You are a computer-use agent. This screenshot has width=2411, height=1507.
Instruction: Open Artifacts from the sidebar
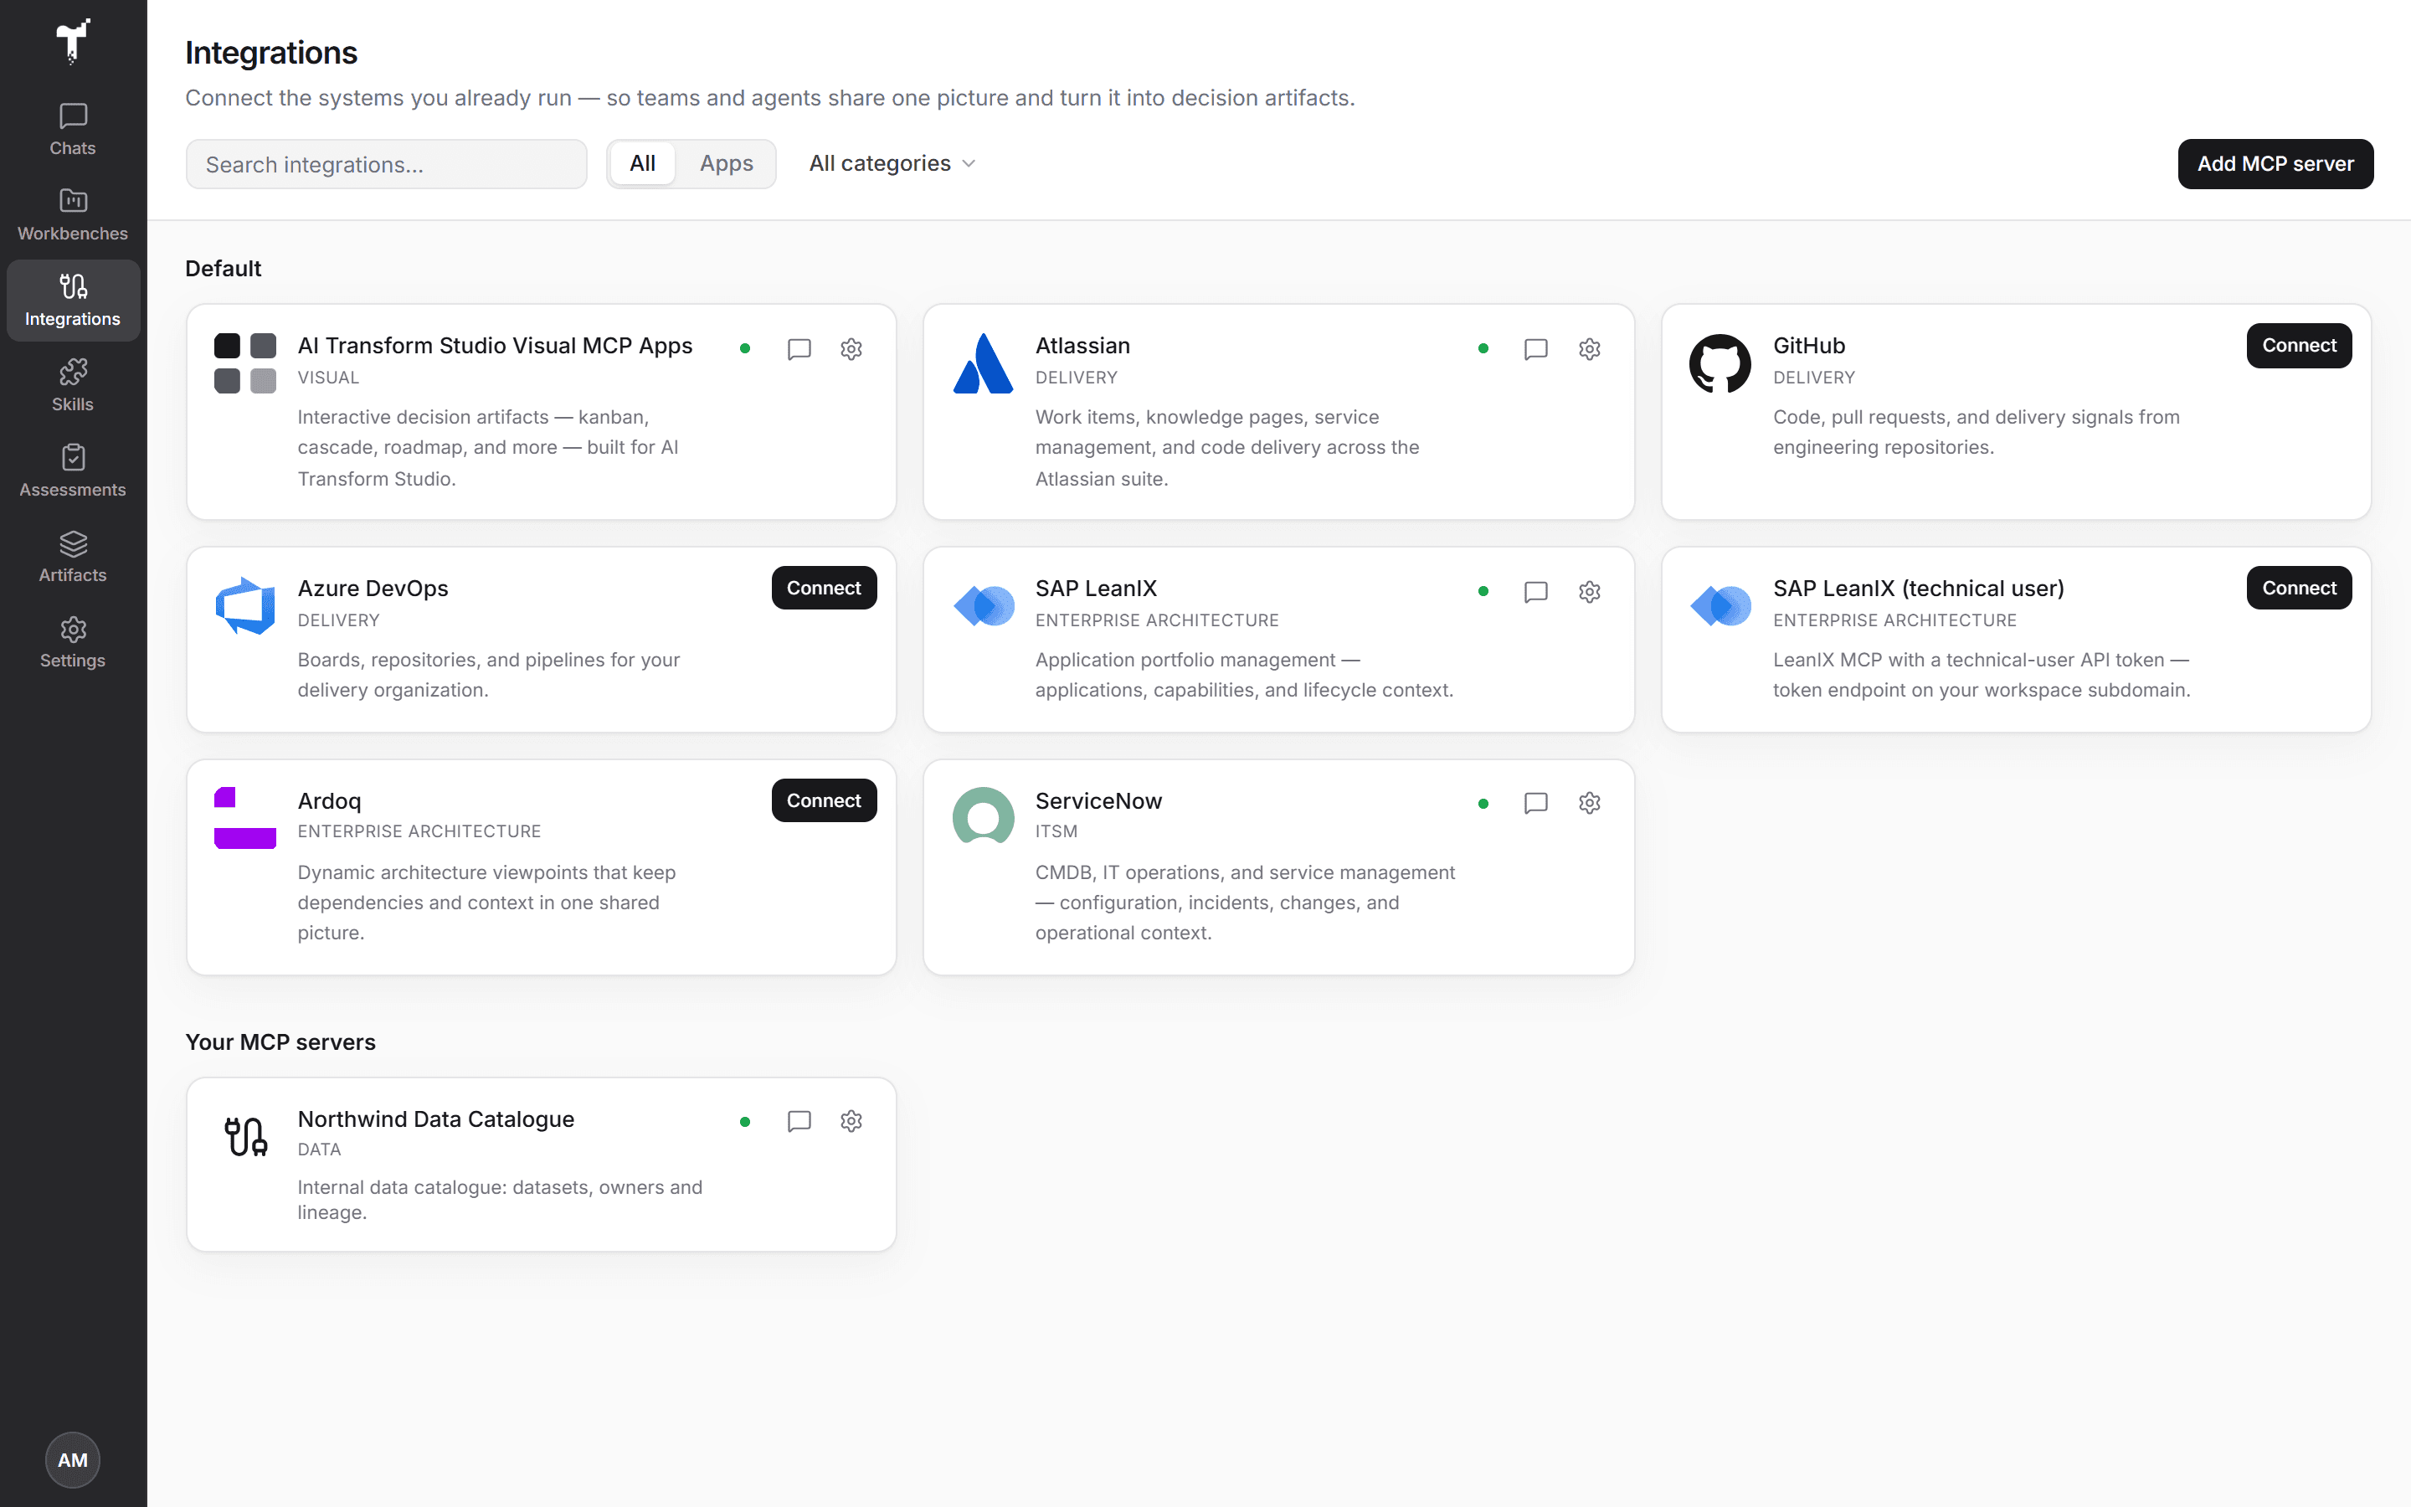[x=73, y=557]
